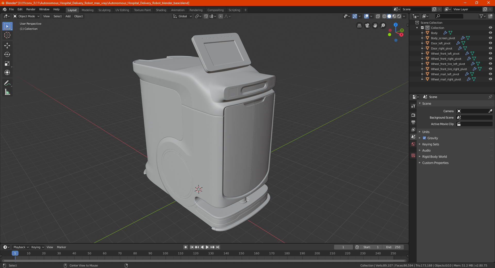Select the Measure ruler tool

pyautogui.click(x=7, y=92)
